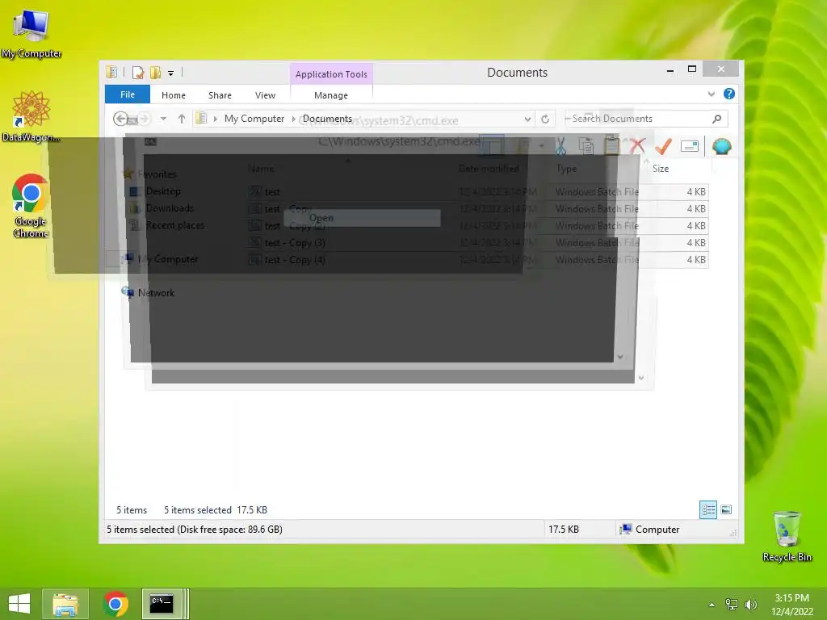Open My Computer desktop shortcut
Viewport: 827px width, 620px height.
[31, 34]
